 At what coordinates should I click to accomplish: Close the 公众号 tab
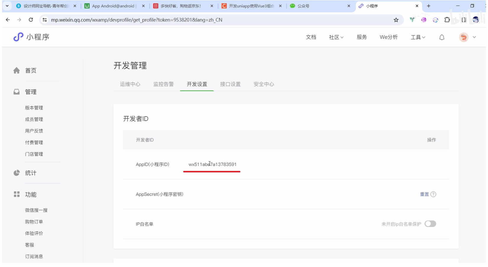(349, 6)
